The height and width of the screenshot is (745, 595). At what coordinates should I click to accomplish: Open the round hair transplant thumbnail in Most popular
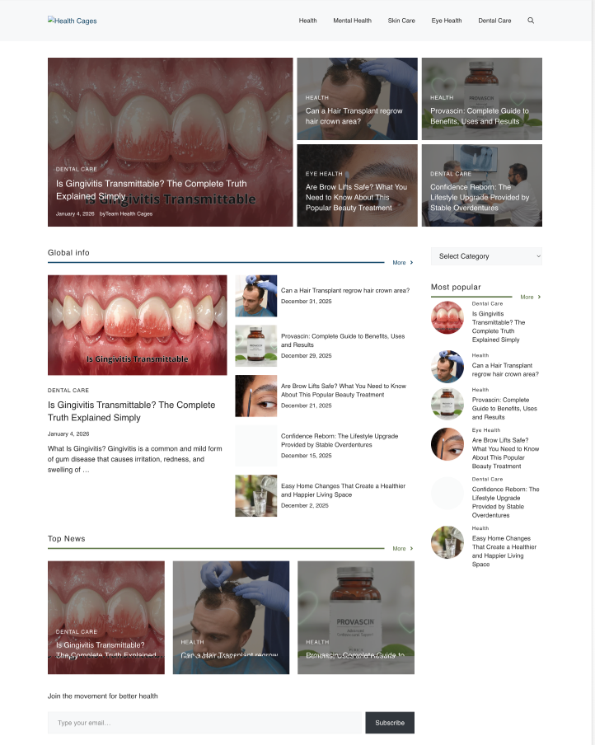point(447,367)
